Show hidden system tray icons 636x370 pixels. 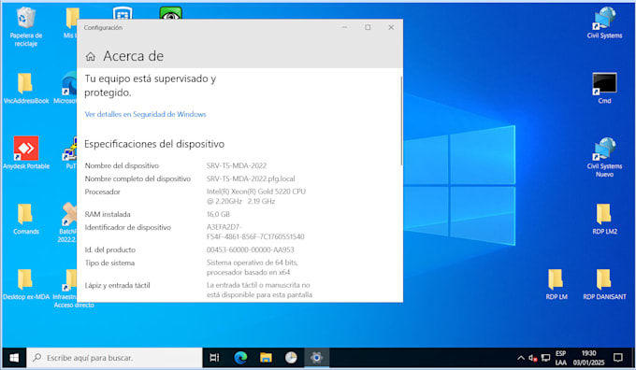coord(521,358)
